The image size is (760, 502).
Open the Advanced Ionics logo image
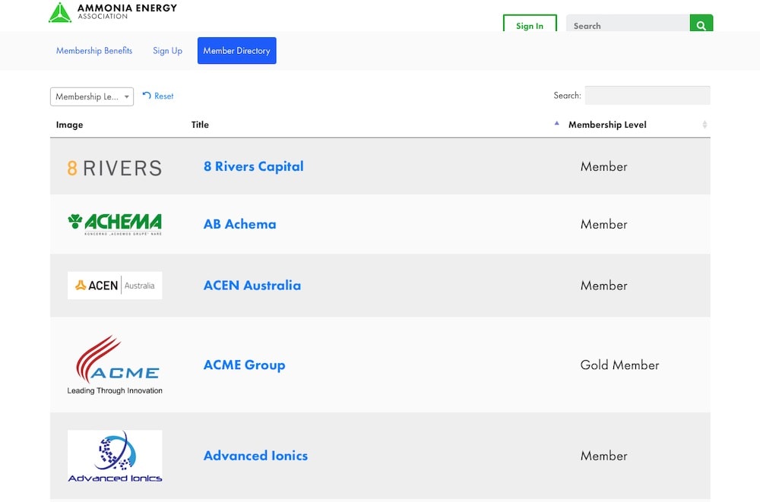pos(115,456)
